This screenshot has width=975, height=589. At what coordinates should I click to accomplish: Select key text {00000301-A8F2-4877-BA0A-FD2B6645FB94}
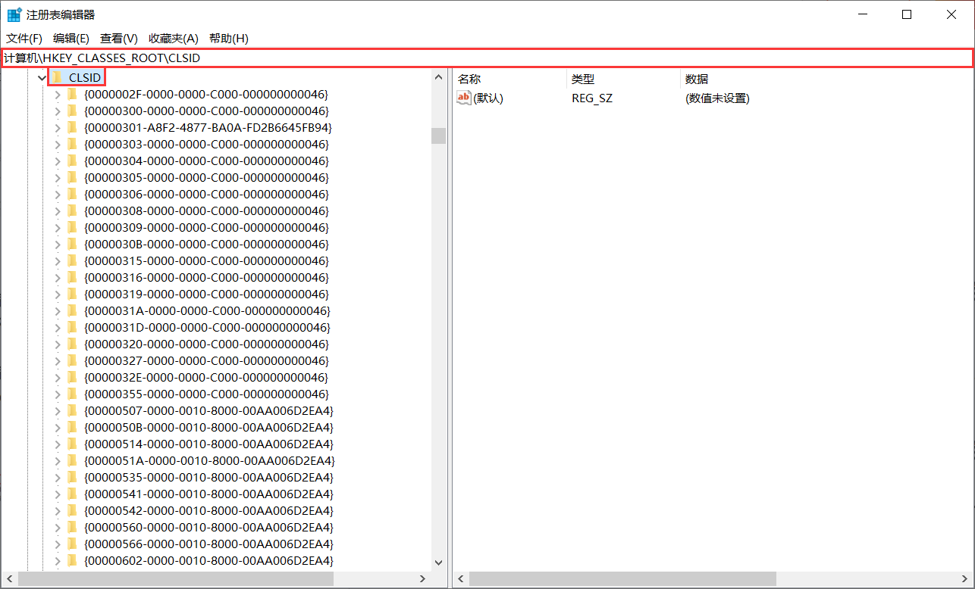pyautogui.click(x=208, y=127)
